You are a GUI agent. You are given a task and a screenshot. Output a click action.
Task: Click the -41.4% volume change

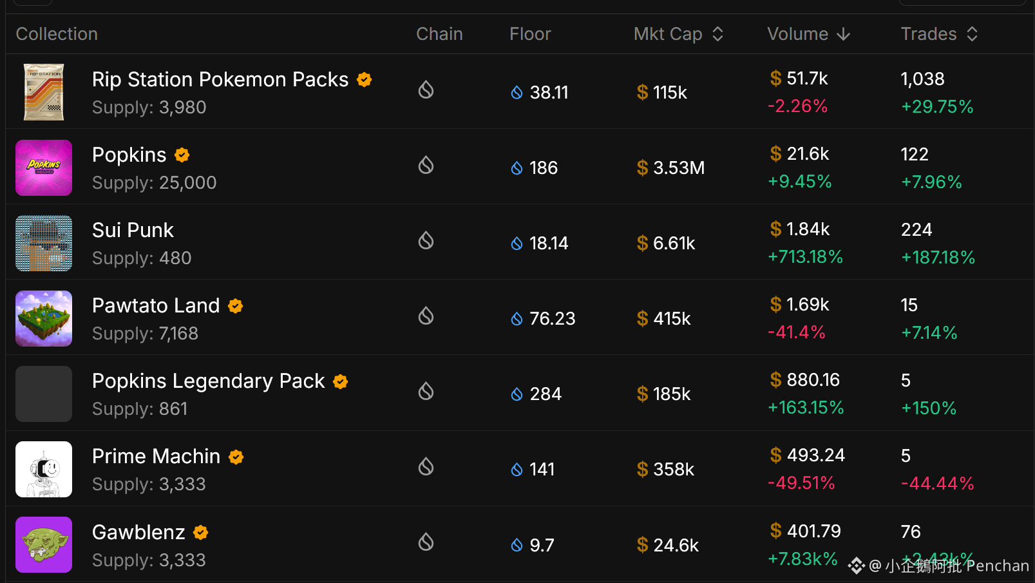(797, 332)
